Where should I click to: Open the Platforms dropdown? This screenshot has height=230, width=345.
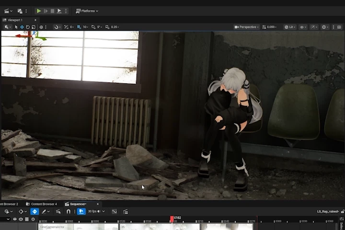click(87, 11)
